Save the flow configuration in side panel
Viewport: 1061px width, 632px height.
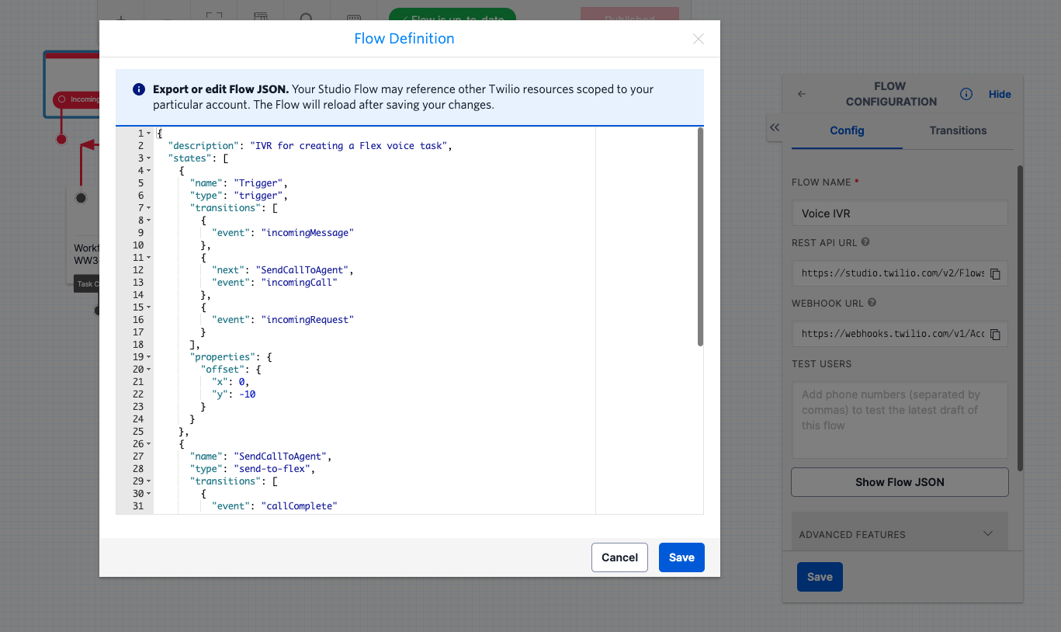tap(820, 577)
